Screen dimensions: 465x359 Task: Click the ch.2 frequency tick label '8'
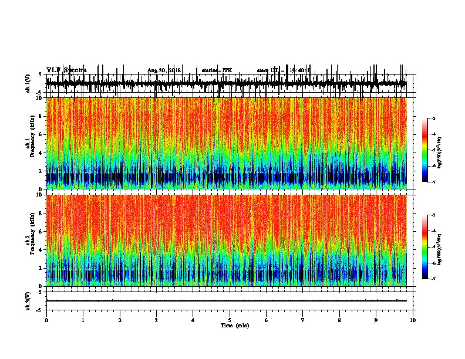(x=41, y=214)
